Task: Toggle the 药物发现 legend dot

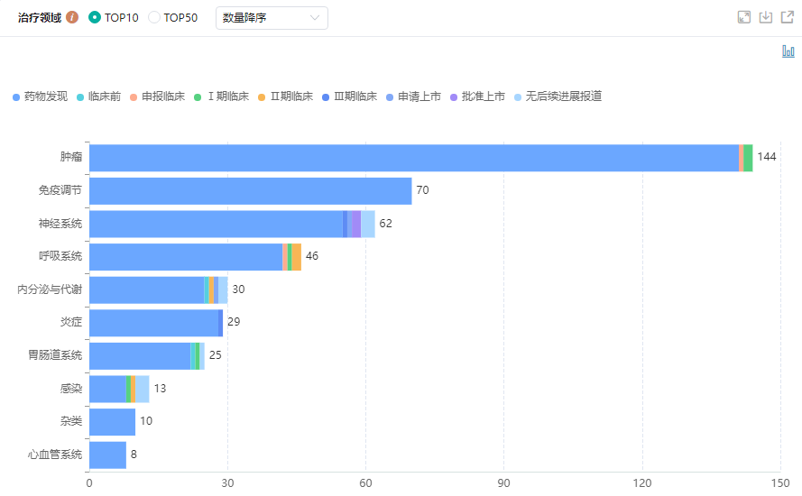Action: 16,96
